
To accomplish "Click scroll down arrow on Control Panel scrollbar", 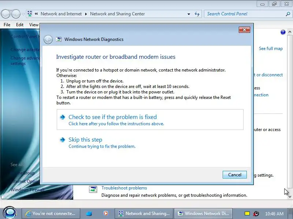I will pyautogui.click(x=290, y=197).
